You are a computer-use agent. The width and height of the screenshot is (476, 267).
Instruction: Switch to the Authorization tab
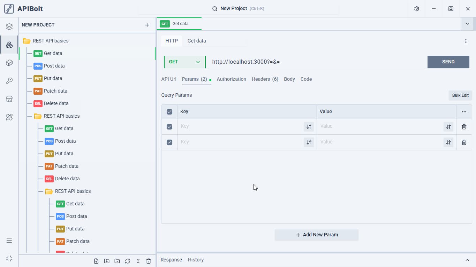[x=232, y=79]
